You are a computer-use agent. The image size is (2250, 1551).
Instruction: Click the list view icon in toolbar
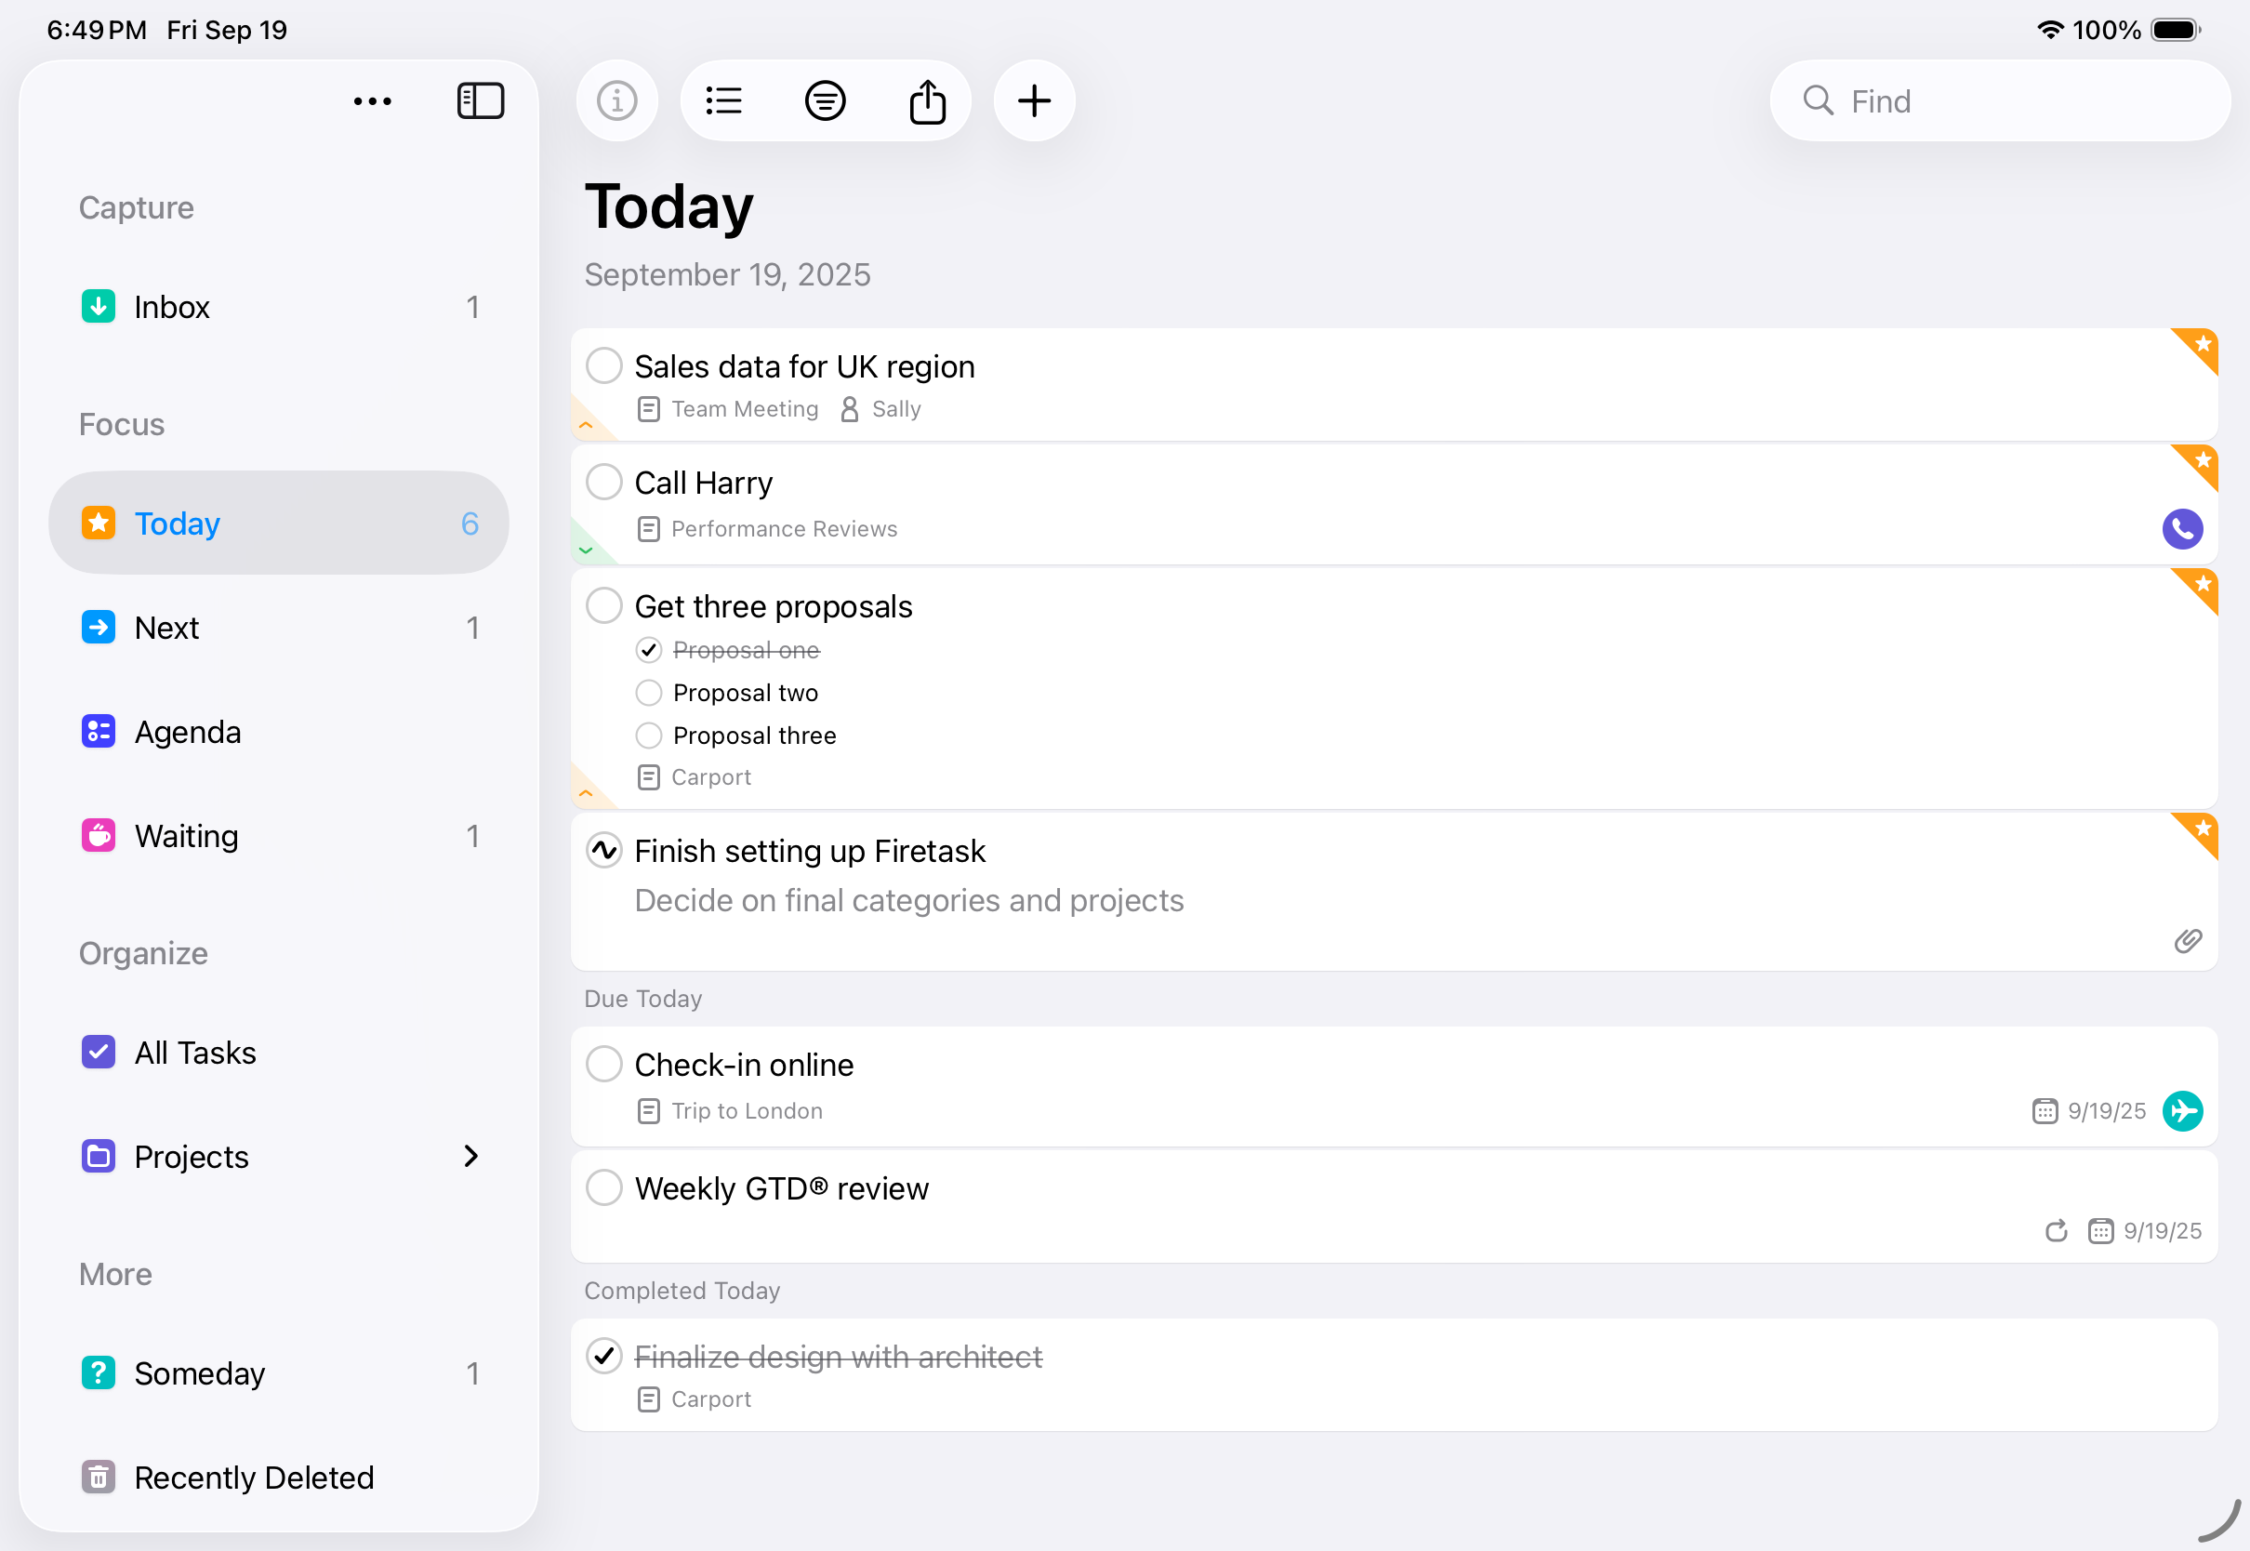pyautogui.click(x=723, y=101)
